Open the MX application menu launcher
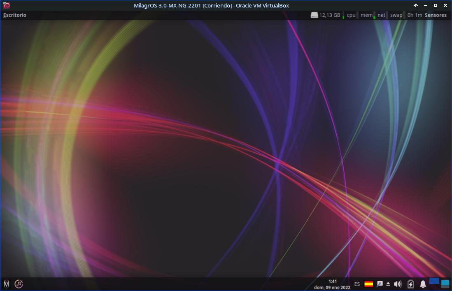Screen dimensions: 452x291 pos(6,284)
